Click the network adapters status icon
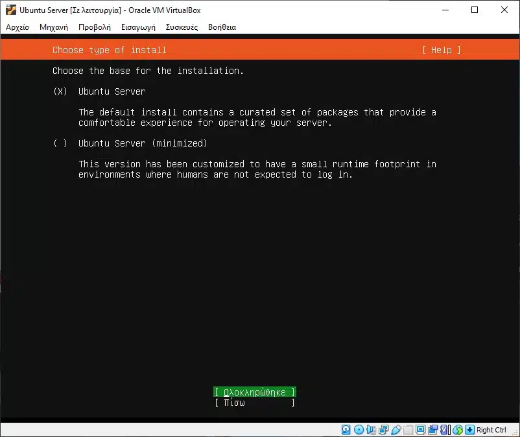The image size is (520, 437). 383,430
